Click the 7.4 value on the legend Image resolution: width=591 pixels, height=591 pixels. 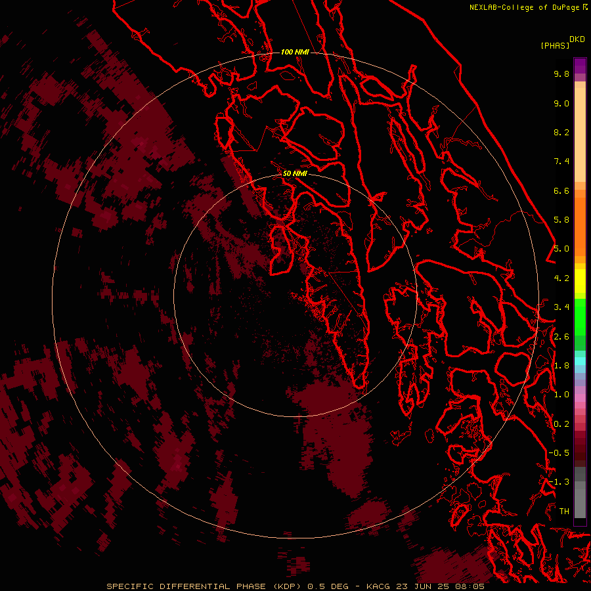click(x=561, y=162)
